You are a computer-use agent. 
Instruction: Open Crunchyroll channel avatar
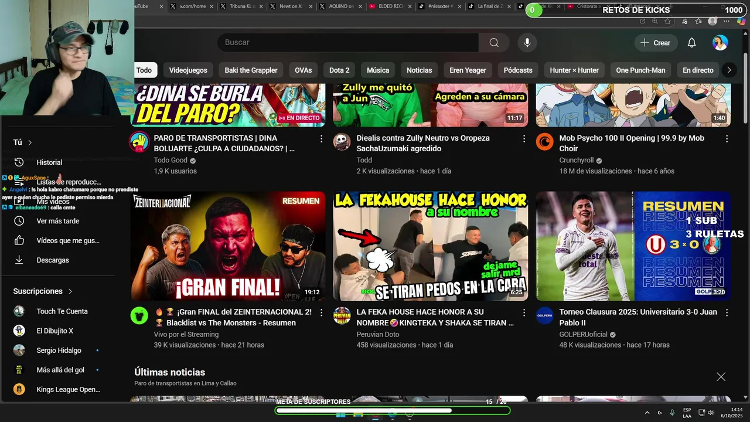coord(545,142)
